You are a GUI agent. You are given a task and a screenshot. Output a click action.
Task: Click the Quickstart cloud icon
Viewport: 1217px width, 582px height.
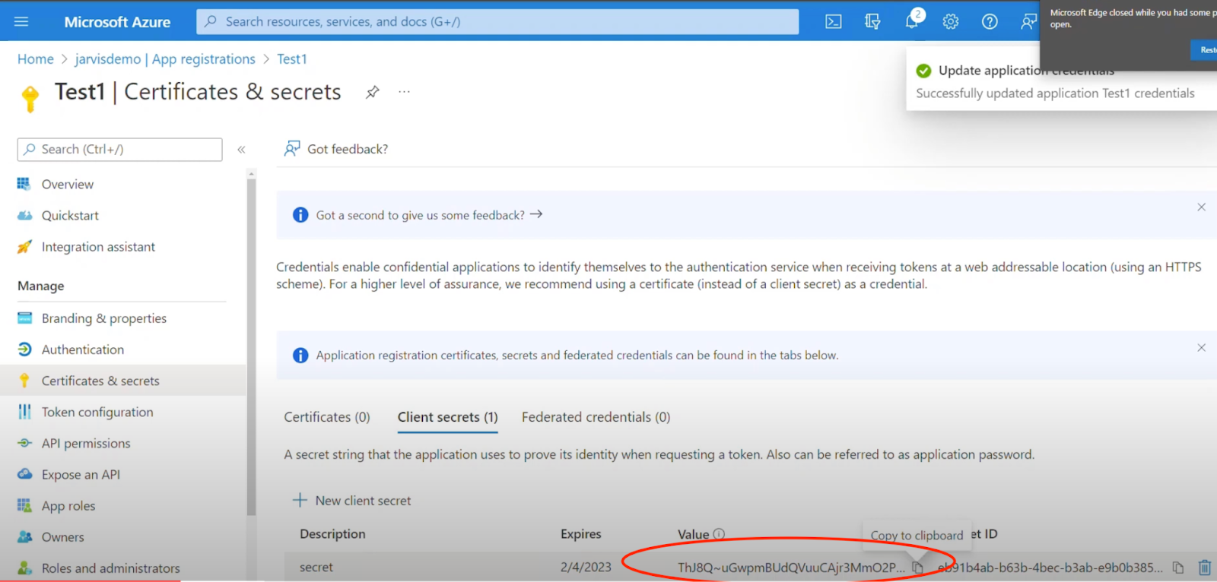24,215
